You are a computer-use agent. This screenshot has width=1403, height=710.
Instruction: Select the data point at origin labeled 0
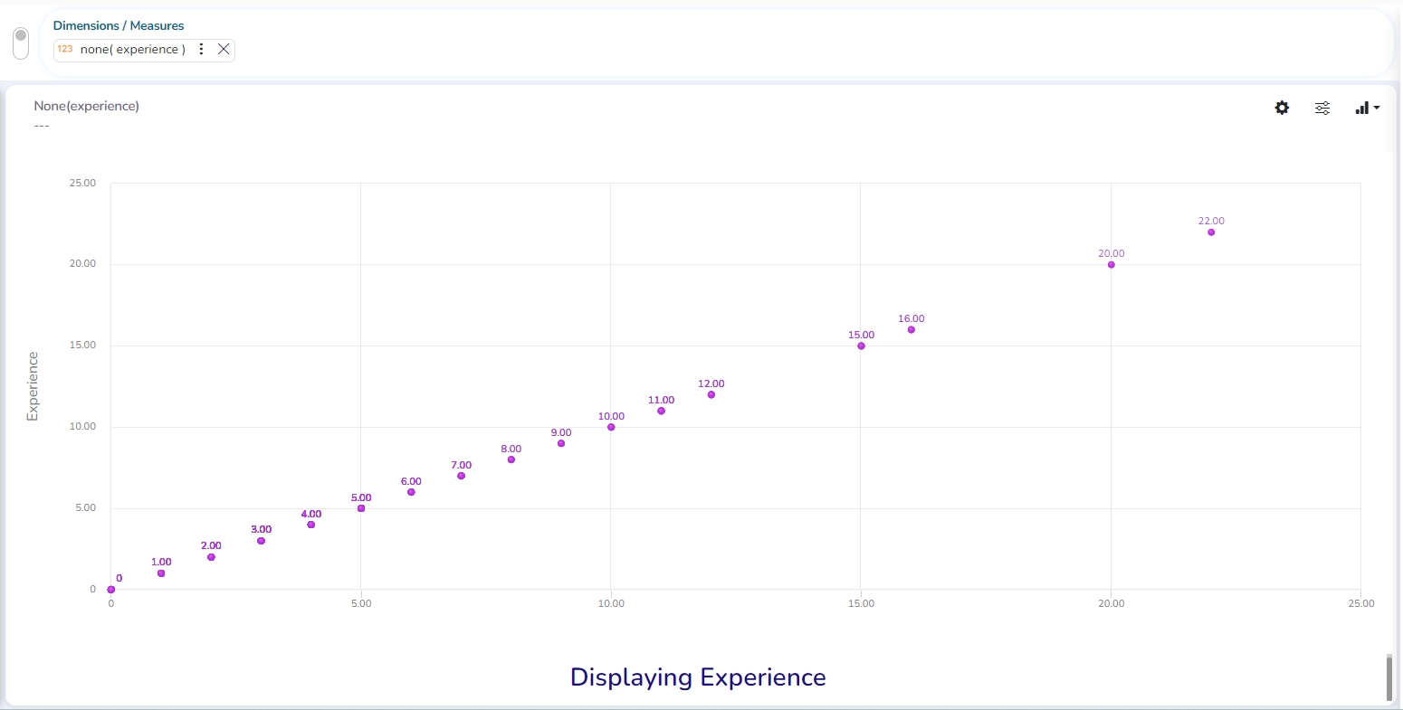[x=111, y=590]
